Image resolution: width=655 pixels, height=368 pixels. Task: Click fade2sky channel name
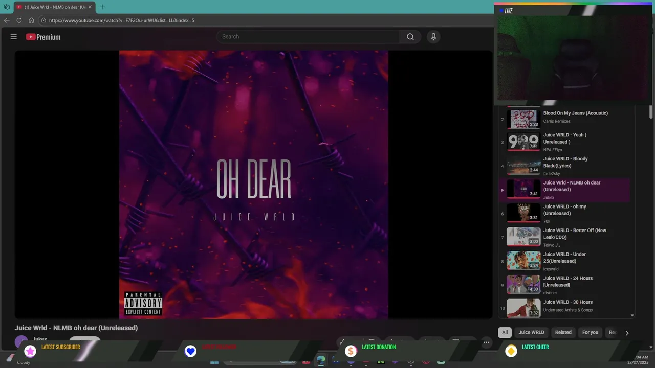tap(552, 174)
